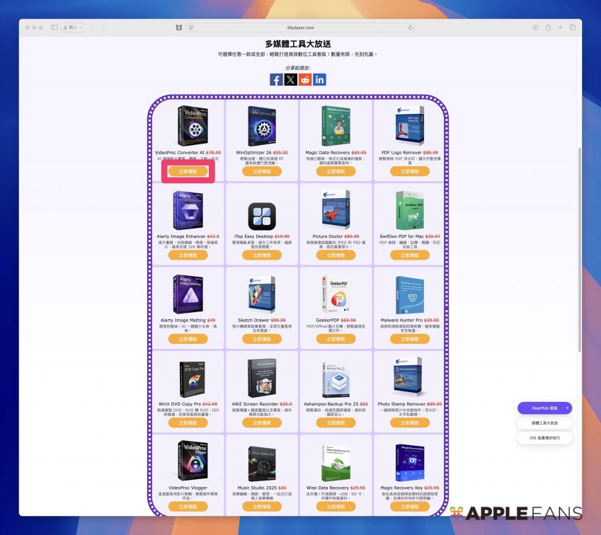601x535 pixels.
Task: Click the LinkedIn share icon
Action: 320,80
